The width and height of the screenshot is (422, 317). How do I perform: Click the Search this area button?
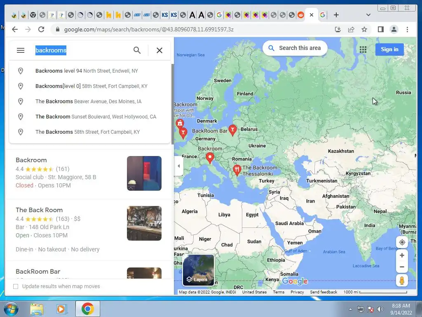click(295, 48)
